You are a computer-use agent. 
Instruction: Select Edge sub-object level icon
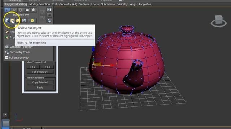(x=14, y=10)
